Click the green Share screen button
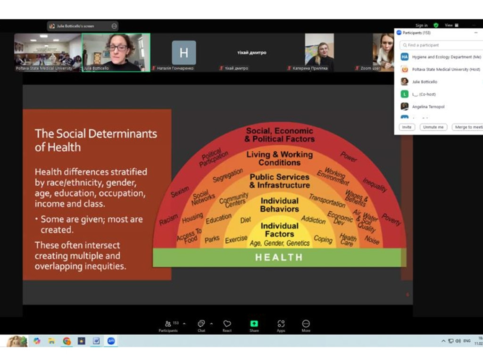Image resolution: width=483 pixels, height=362 pixels. [254, 326]
